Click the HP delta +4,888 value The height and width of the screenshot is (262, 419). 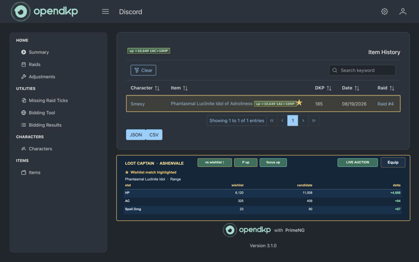point(395,193)
